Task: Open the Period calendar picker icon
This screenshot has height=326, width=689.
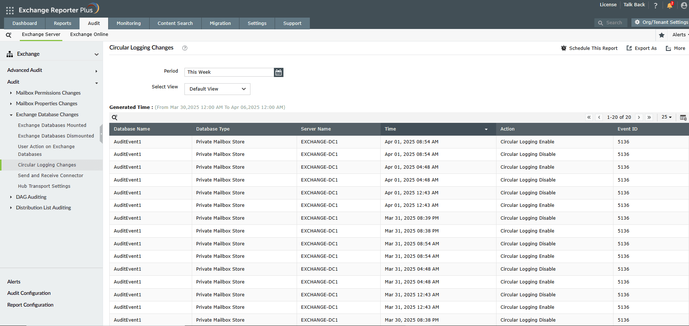Action: 279,72
